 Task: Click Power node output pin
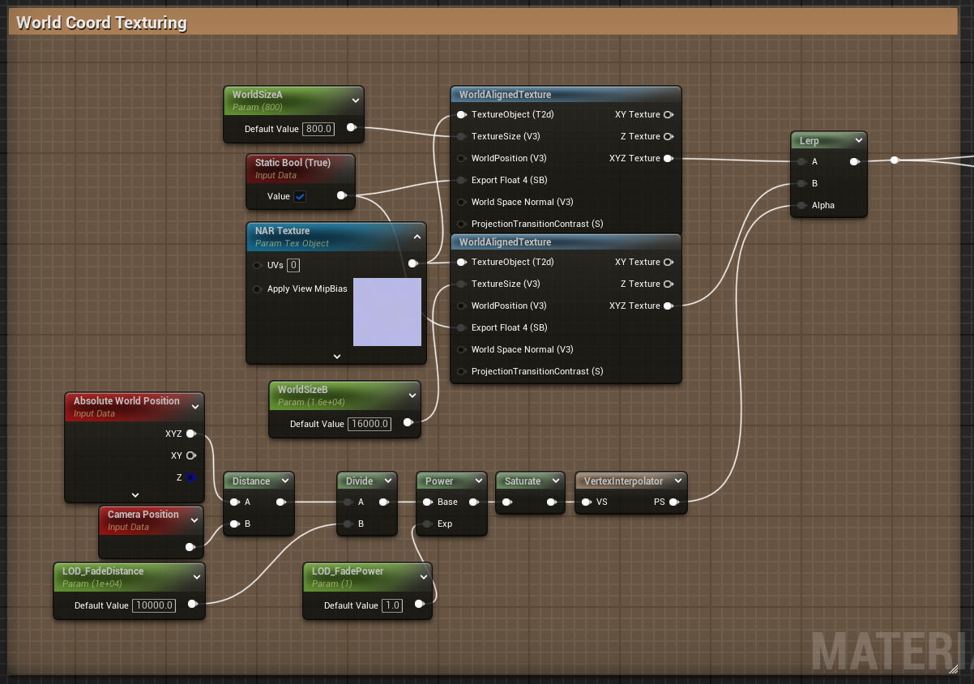coord(474,502)
